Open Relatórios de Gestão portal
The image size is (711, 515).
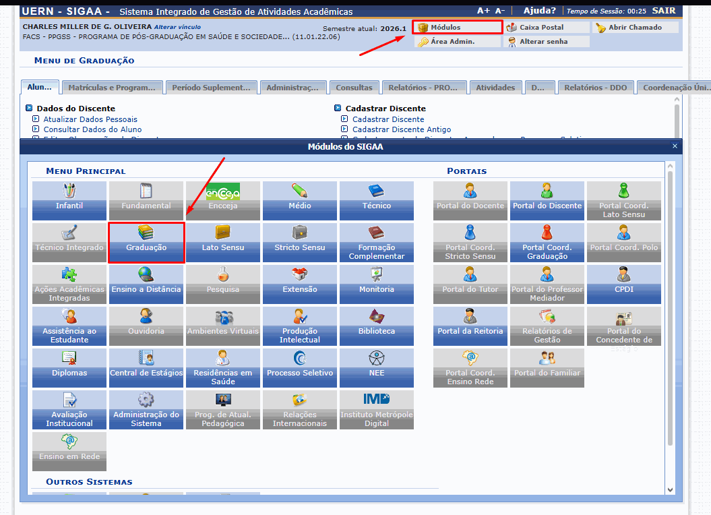click(x=547, y=326)
